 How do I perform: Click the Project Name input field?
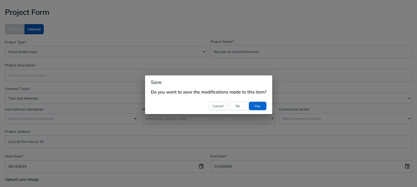pyautogui.click(x=311, y=52)
